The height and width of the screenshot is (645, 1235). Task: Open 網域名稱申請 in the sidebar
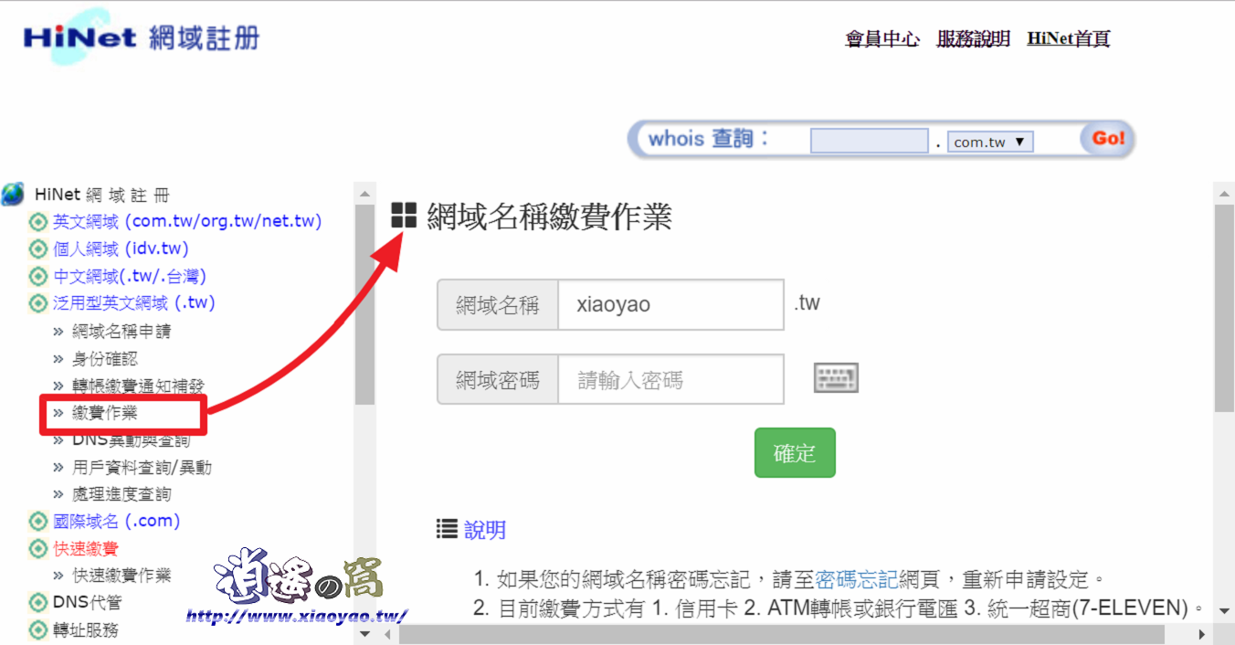121,332
